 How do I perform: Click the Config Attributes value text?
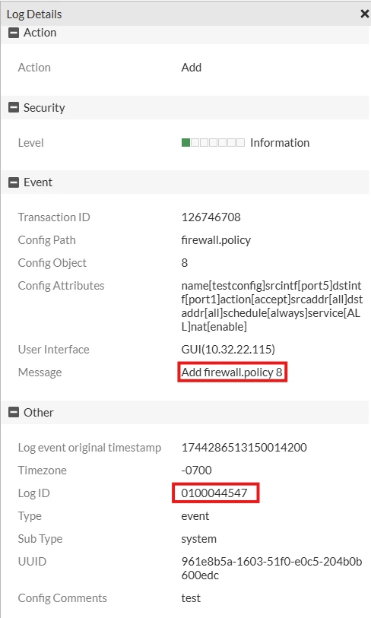point(271,306)
